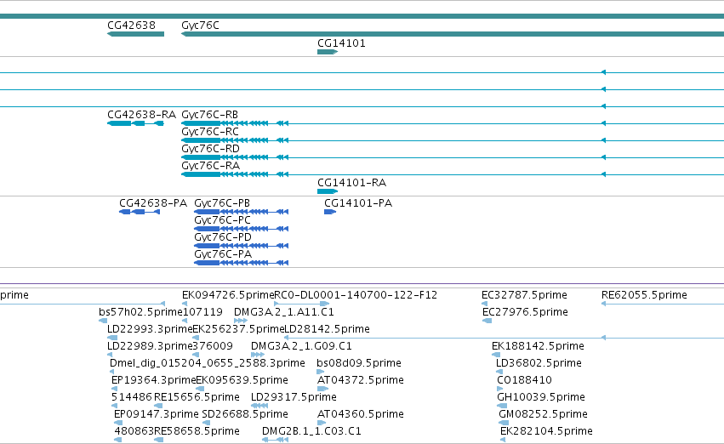Select the RC0-DL0001-140700-122-F12 feature
The image size is (724, 444).
(301, 304)
